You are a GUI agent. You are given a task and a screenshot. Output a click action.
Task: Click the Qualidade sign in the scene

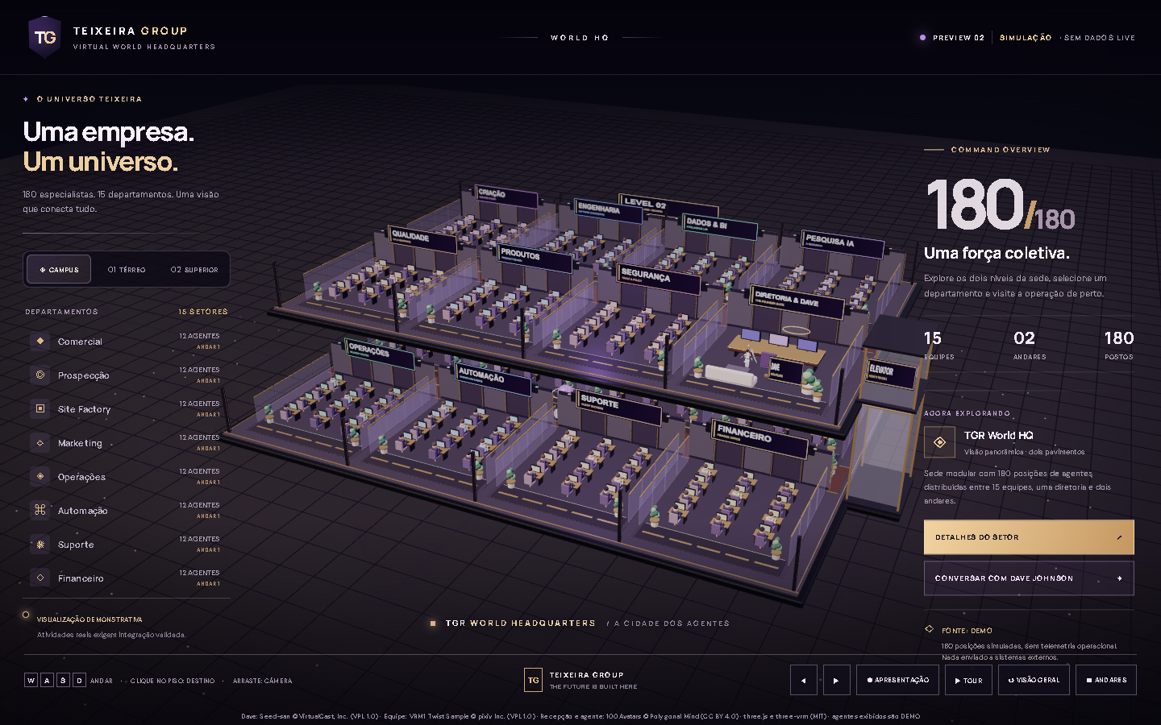tap(422, 238)
